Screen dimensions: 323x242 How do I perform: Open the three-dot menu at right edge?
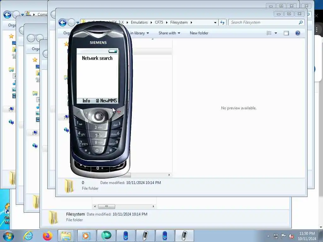(x=317, y=30)
